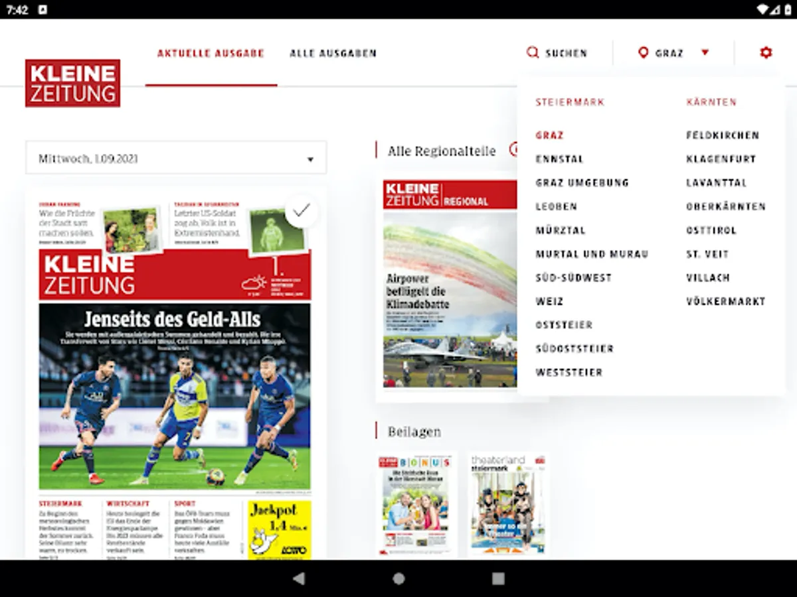
Task: Click the Beilagen section heading
Action: (x=414, y=432)
